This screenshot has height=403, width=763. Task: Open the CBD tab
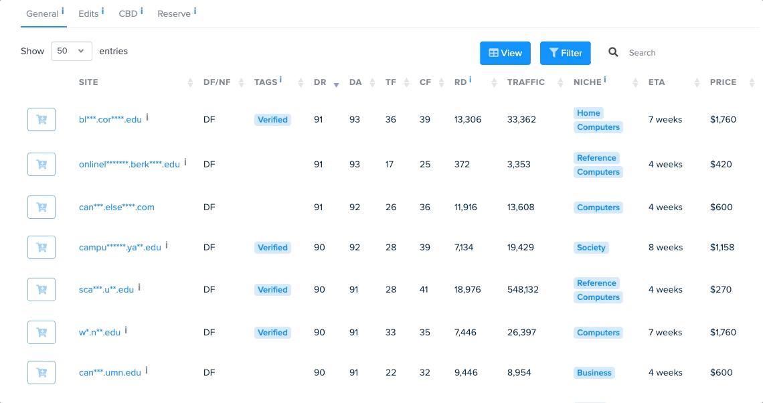[x=128, y=13]
